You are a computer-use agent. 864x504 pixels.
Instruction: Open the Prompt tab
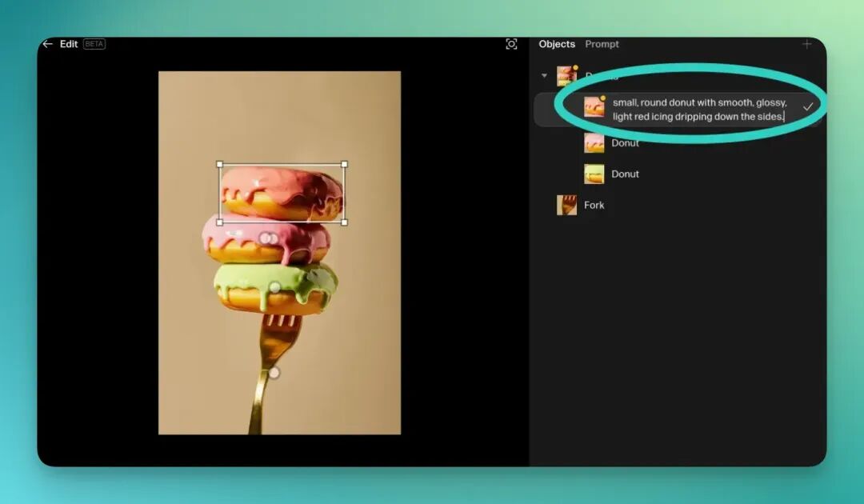pos(602,44)
